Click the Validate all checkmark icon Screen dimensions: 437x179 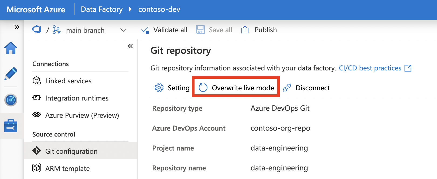[145, 30]
